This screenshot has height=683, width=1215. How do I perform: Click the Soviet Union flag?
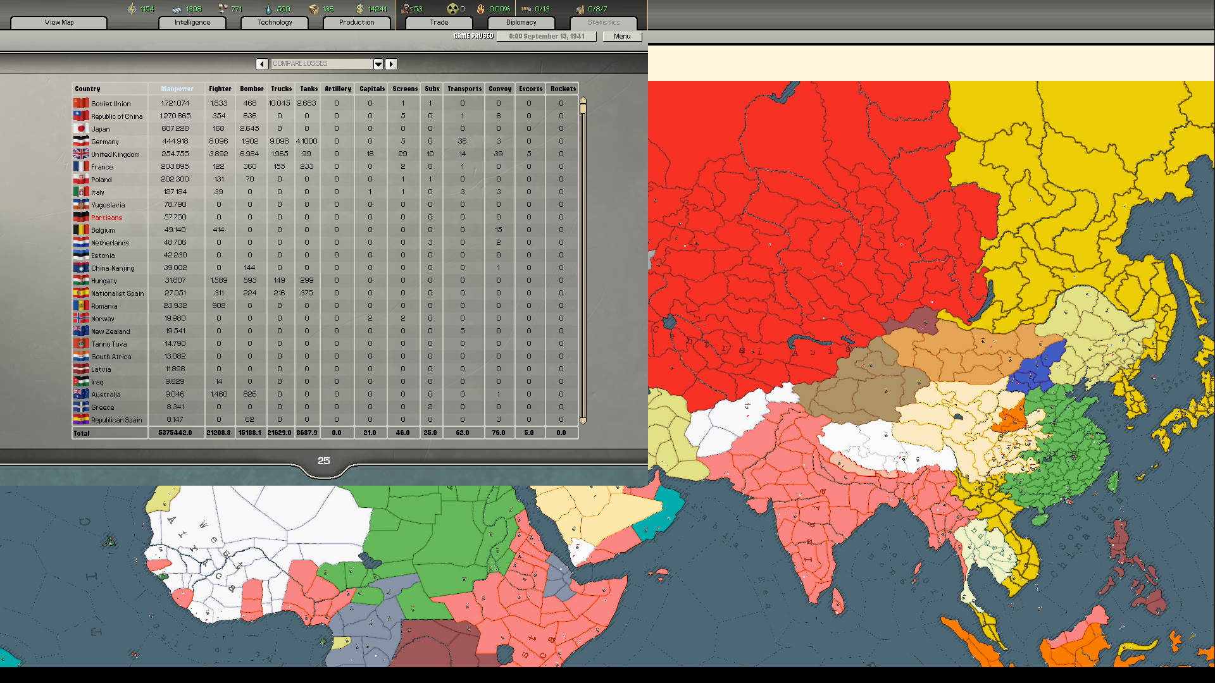80,102
